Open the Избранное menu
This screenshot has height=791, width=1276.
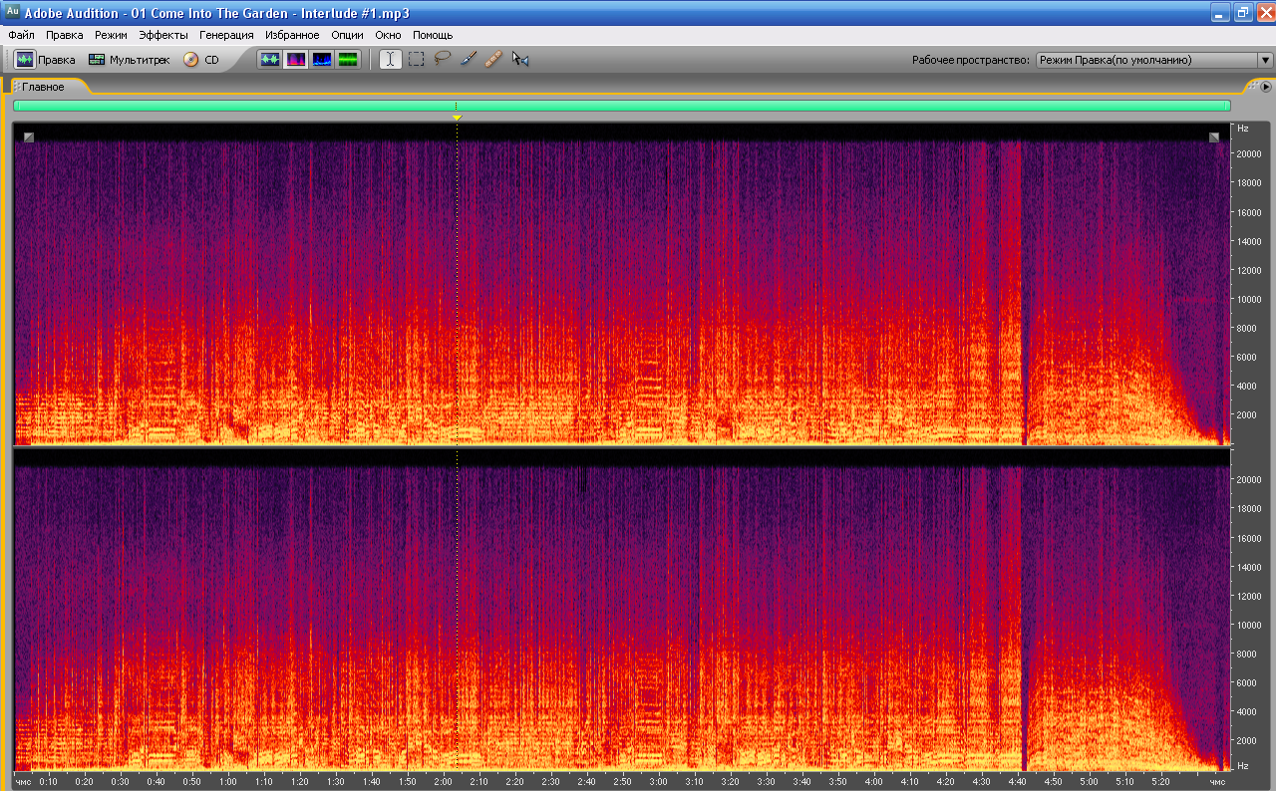click(x=292, y=35)
